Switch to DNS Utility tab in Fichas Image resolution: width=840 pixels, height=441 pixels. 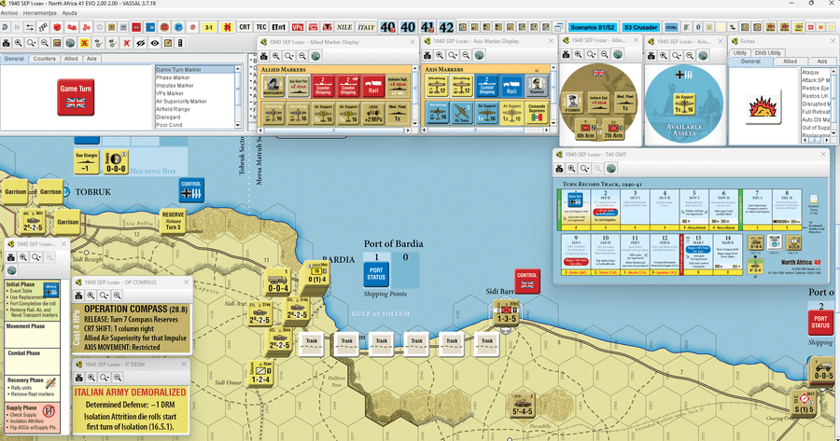pyautogui.click(x=768, y=53)
